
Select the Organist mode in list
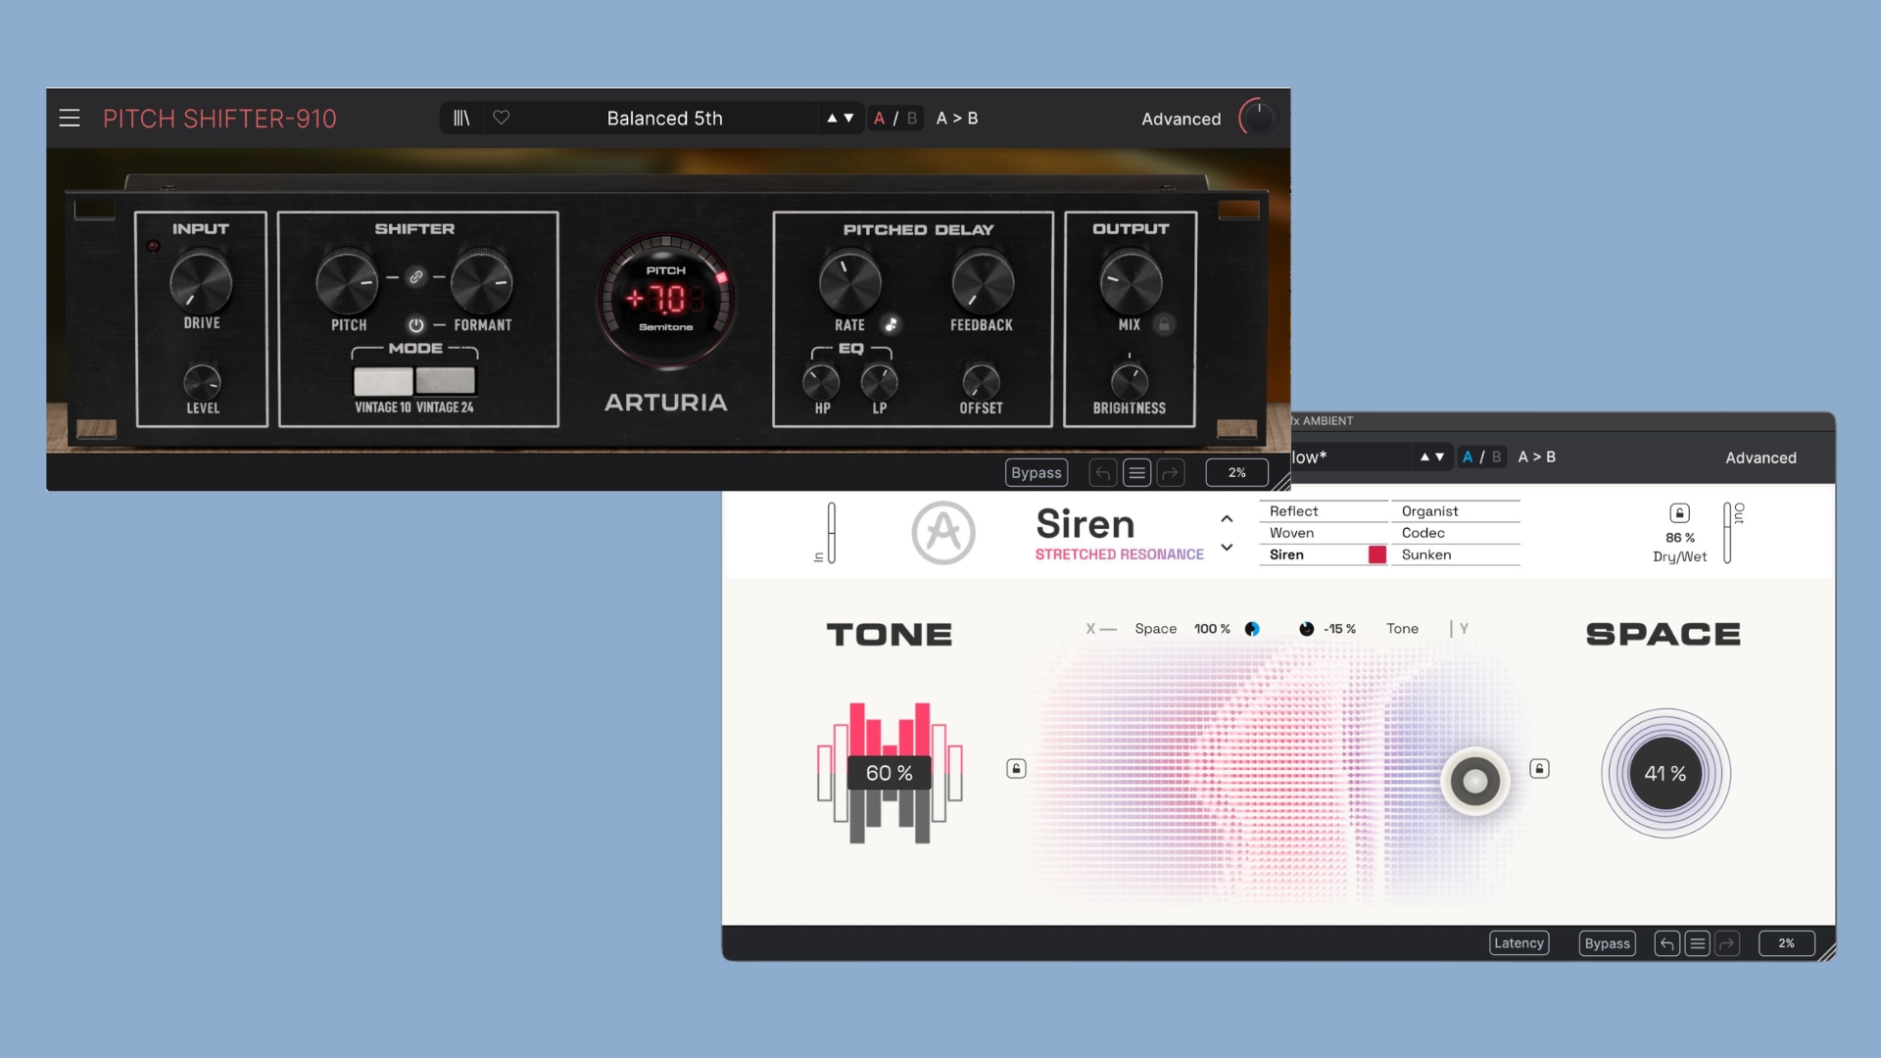tap(1429, 511)
